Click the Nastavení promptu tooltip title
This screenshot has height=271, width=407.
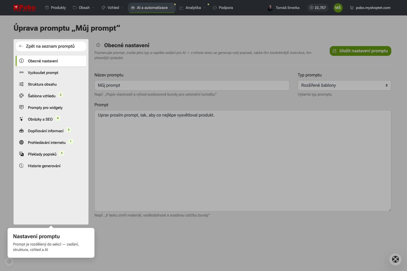click(x=36, y=236)
